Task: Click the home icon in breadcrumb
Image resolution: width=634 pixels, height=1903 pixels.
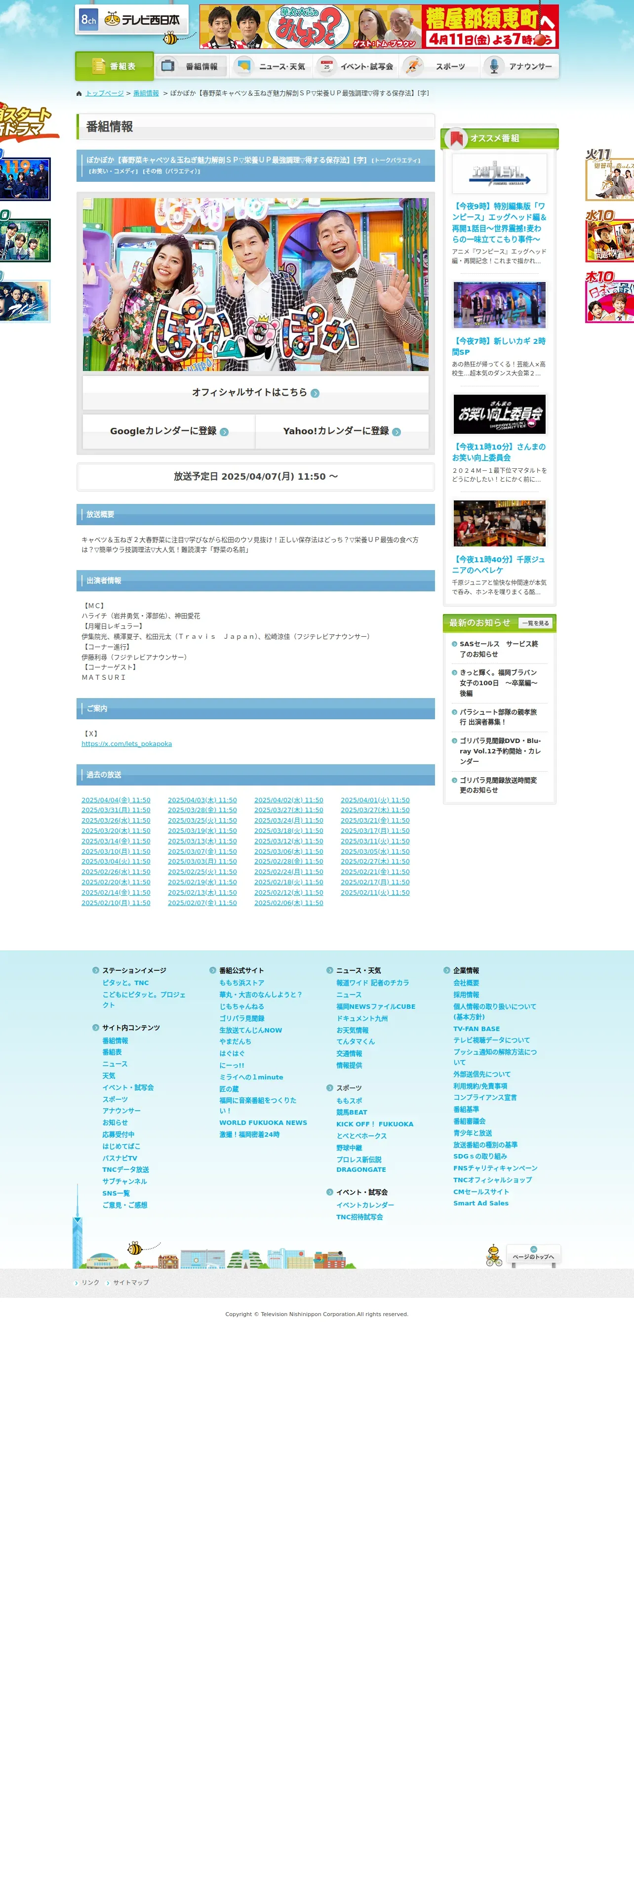Action: [79, 94]
